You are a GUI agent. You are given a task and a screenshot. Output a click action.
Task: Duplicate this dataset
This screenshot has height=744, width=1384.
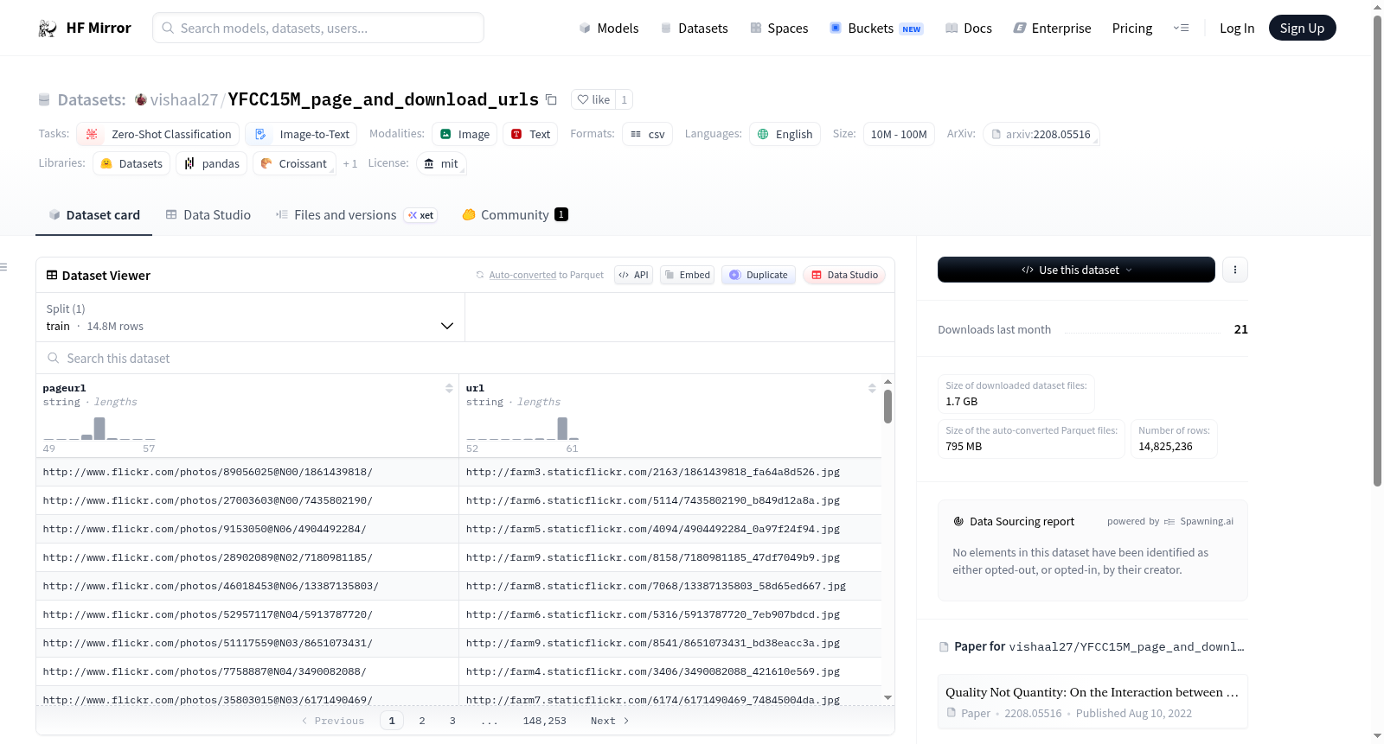(x=759, y=275)
